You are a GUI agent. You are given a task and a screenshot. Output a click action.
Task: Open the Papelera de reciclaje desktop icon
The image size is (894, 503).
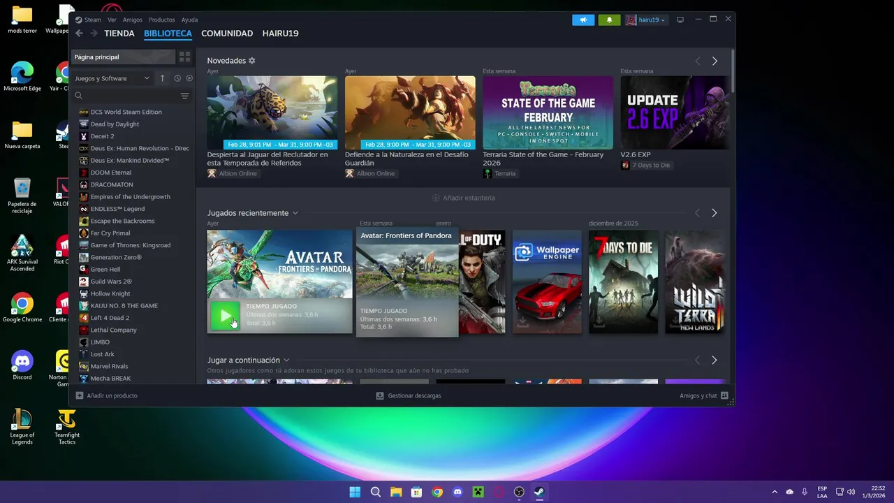click(22, 196)
